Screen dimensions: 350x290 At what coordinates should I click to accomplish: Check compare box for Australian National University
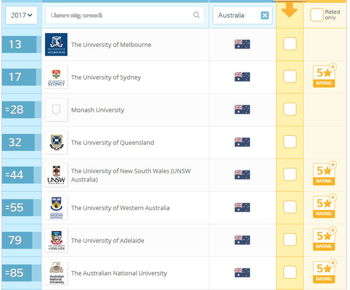pos(290,272)
